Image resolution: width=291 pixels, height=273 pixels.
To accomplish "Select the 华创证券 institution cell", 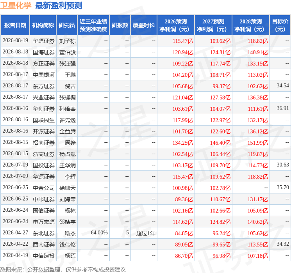I will coord(44,109).
